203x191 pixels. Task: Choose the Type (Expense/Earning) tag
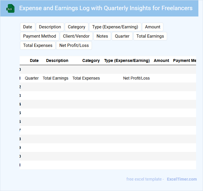(115, 27)
